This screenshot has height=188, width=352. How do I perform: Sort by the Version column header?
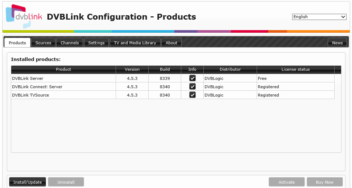coord(132,69)
